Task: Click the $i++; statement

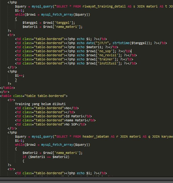Action: 19,75
